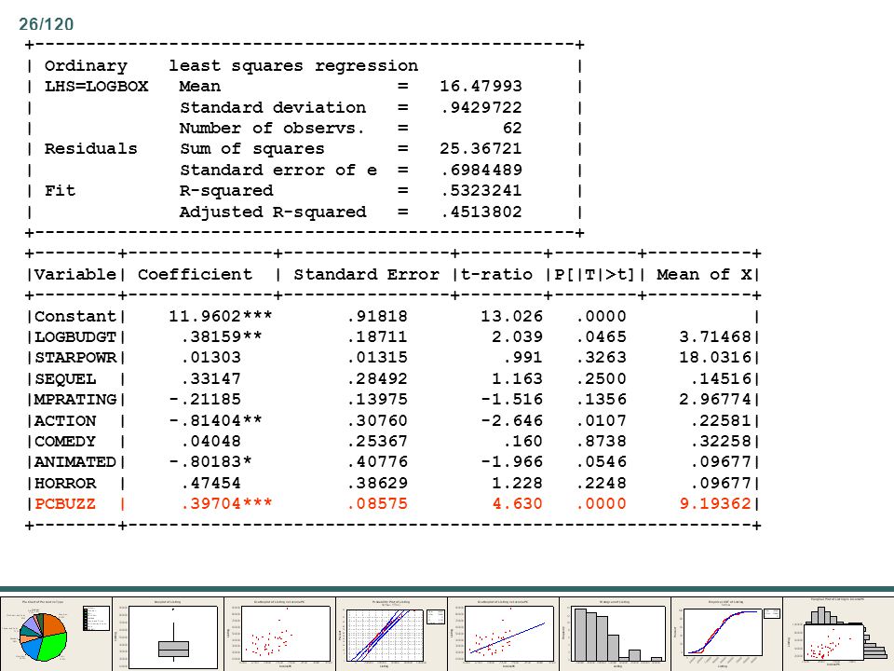Select SEQUEL p-value .2500

[x=602, y=379]
